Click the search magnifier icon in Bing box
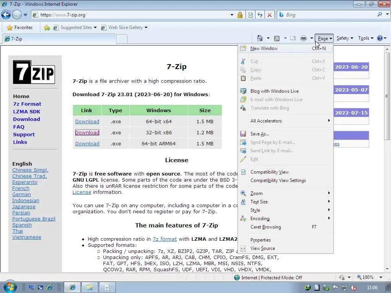Viewport: 391px width, 293px height. 380,14
